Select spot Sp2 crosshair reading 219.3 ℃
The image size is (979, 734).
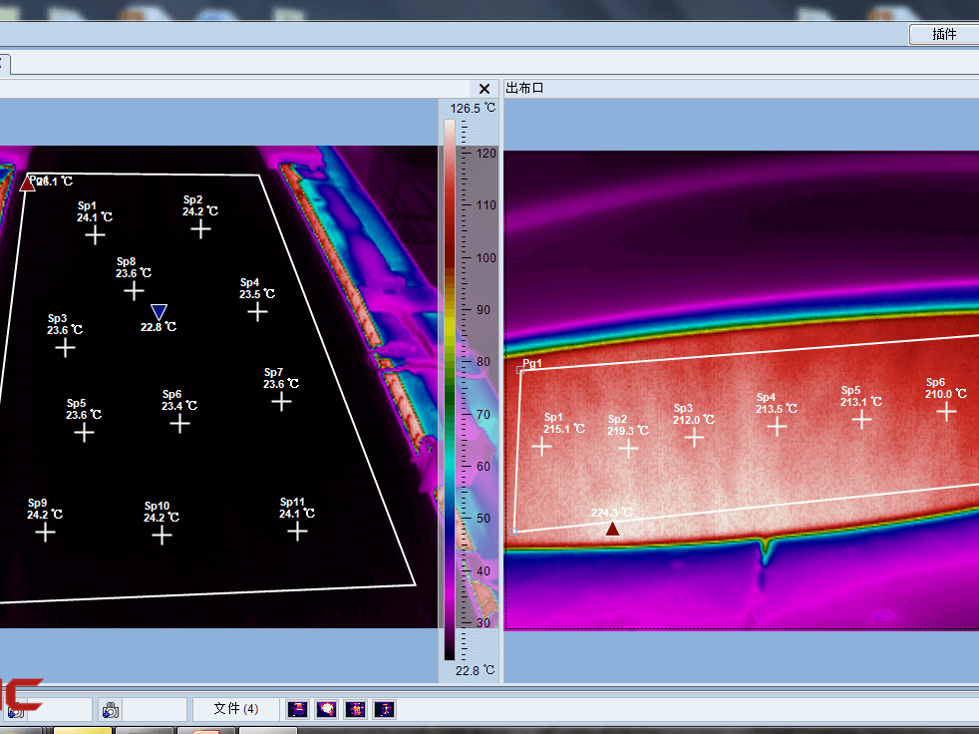coord(628,448)
